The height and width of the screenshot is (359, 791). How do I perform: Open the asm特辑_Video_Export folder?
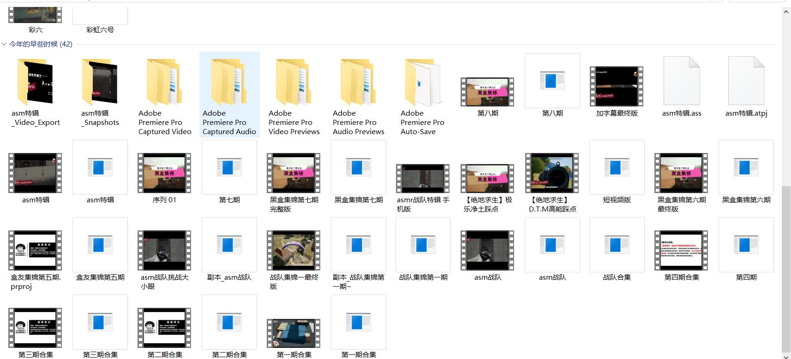click(x=36, y=83)
